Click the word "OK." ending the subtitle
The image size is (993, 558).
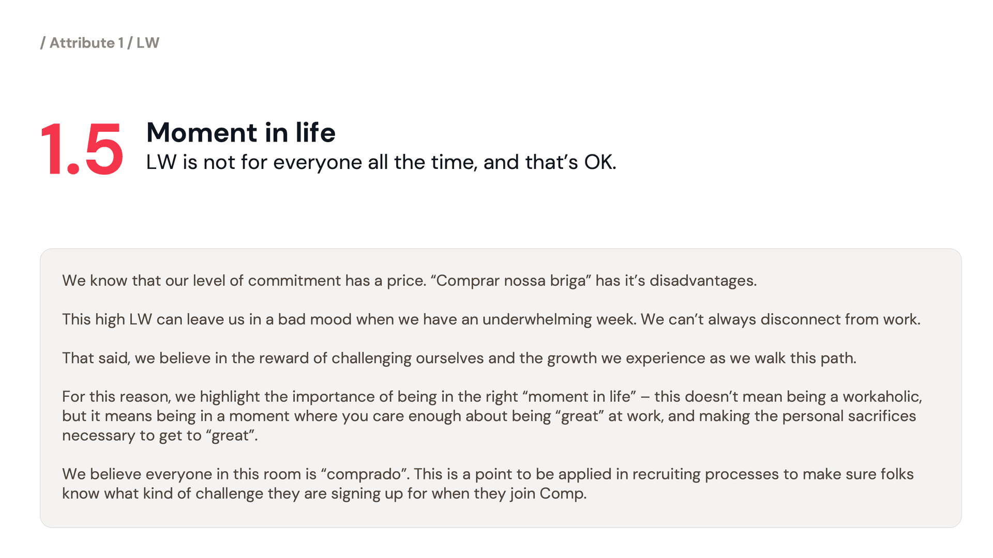600,162
